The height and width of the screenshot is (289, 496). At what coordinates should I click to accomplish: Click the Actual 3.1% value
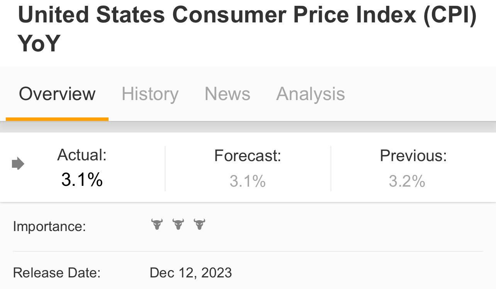[x=82, y=180]
